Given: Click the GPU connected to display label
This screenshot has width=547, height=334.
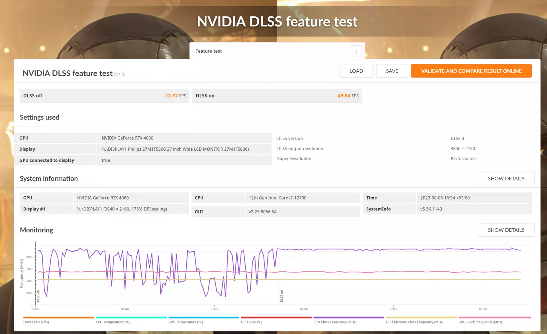Looking at the screenshot, I should [x=47, y=160].
